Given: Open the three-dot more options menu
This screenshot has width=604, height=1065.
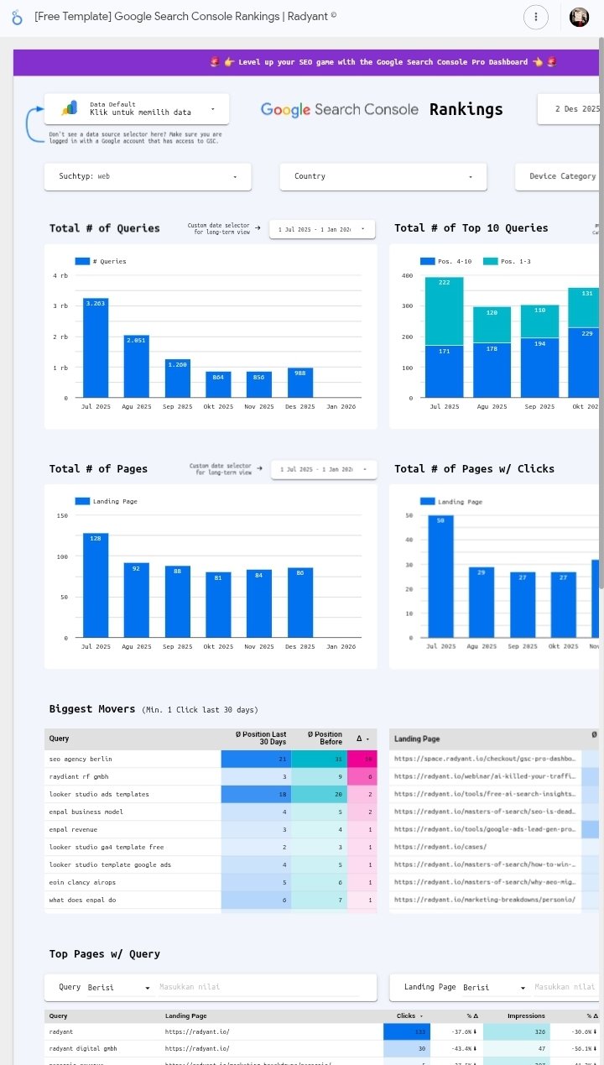Looking at the screenshot, I should (x=536, y=17).
